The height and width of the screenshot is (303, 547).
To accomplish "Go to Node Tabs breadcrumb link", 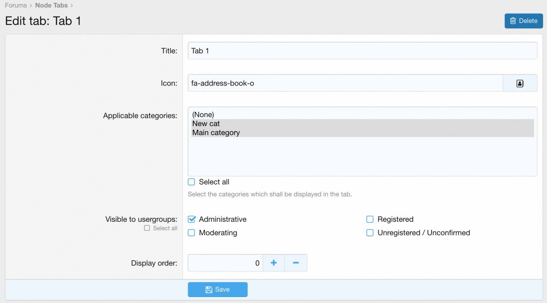I will (x=51, y=6).
